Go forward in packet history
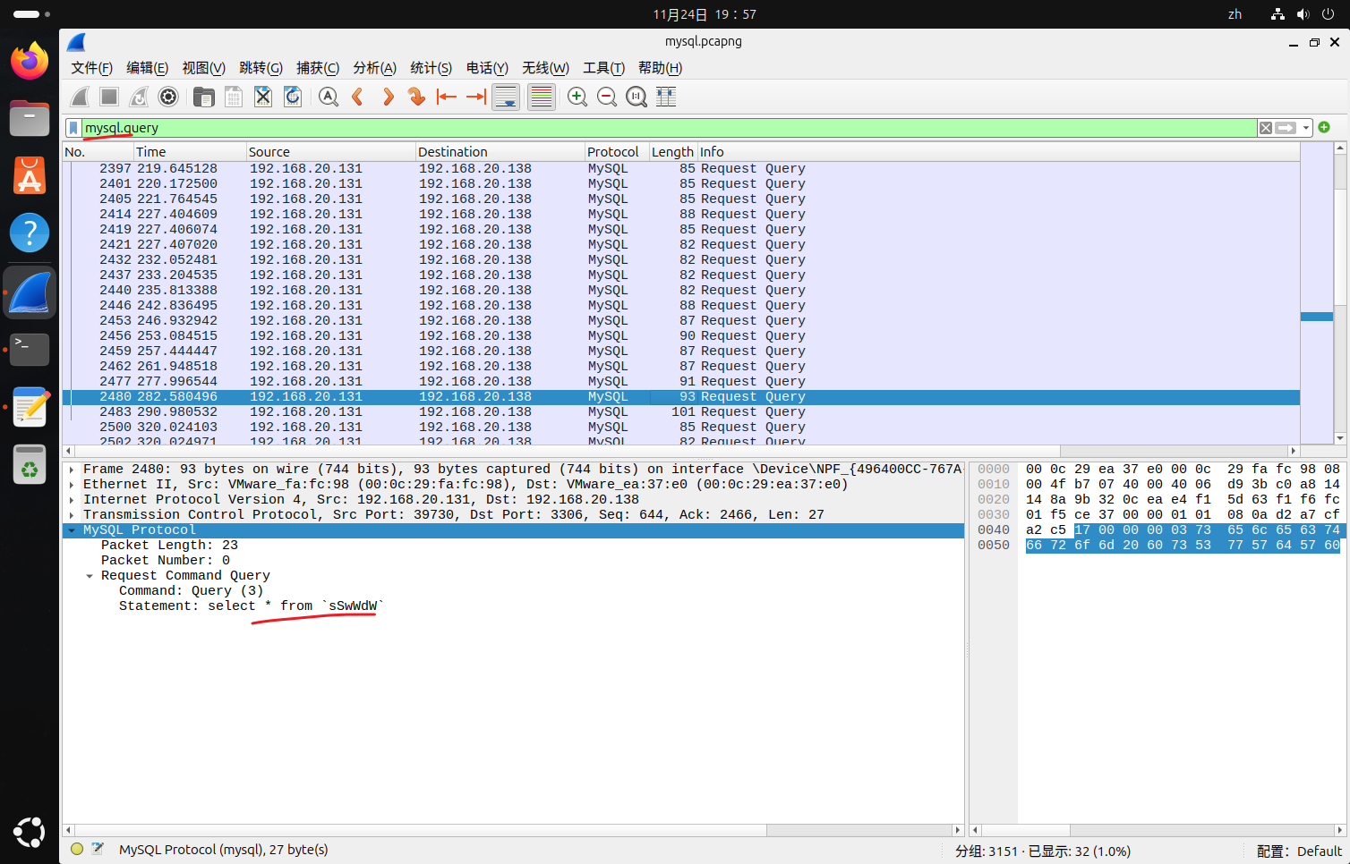Viewport: 1350px width, 864px height. tap(388, 97)
